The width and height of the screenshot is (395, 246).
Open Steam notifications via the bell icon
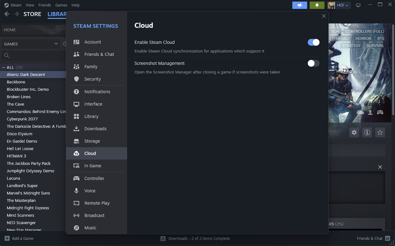[317, 5]
